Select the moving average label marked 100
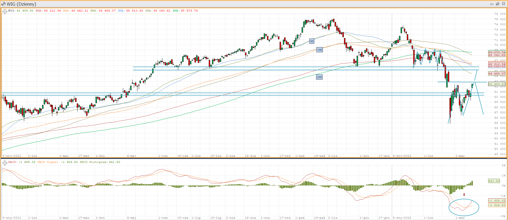This screenshot has height=220, width=508. coord(319,50)
